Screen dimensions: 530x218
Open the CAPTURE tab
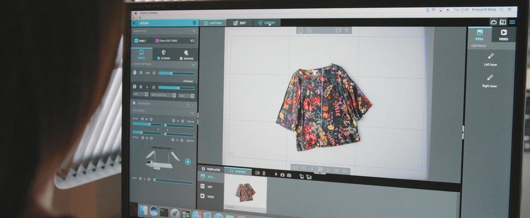(x=212, y=23)
